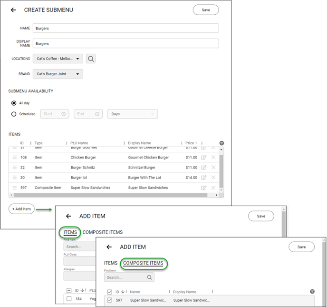Go back in the rear Add Item window
The width and height of the screenshot is (327, 307).
coord(68,216)
